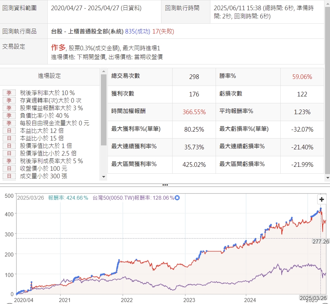
Task: Click the 277.26 value label on chart
Action: [320, 241]
